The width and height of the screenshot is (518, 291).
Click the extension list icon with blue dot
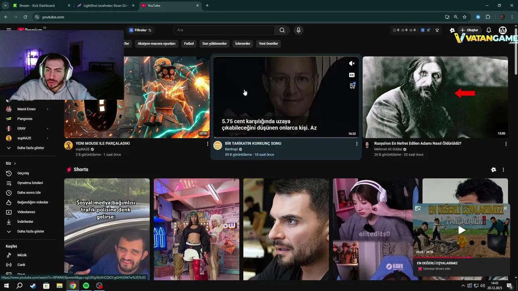click(429, 30)
